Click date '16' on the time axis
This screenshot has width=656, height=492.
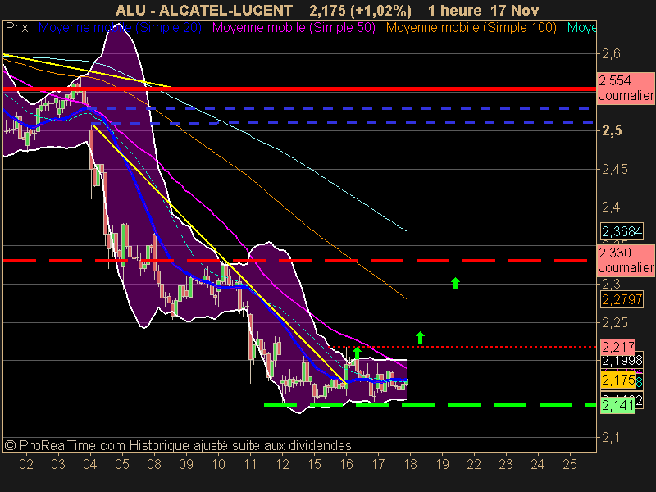346,464
